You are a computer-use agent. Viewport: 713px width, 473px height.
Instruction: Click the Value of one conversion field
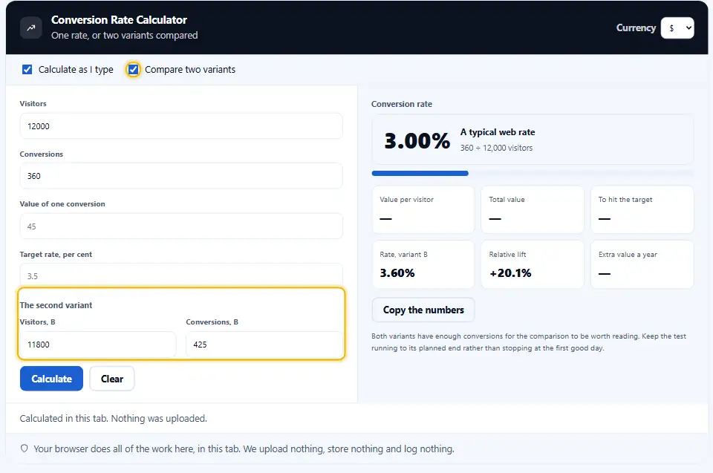point(181,226)
